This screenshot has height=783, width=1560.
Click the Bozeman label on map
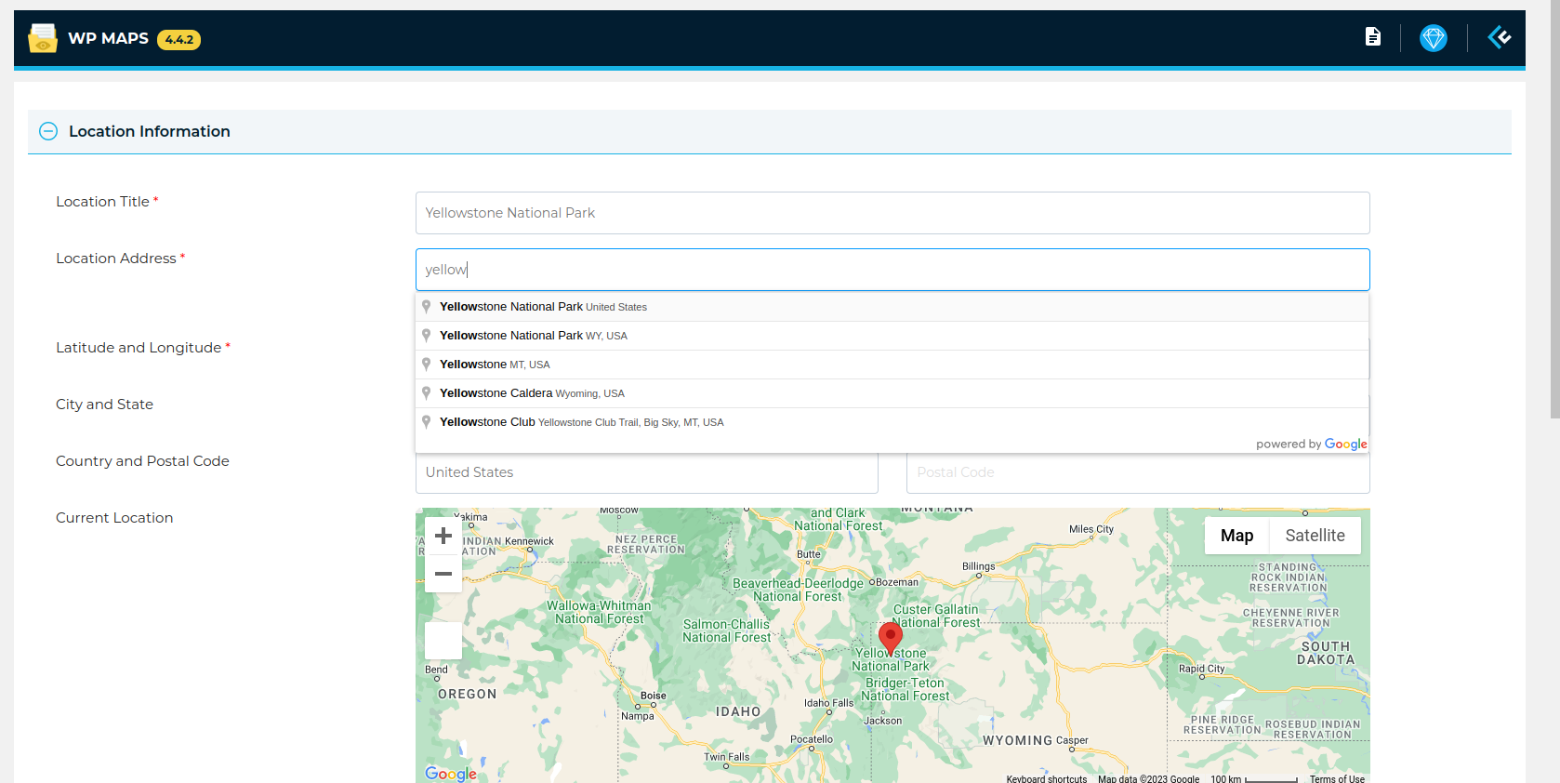pyautogui.click(x=897, y=582)
